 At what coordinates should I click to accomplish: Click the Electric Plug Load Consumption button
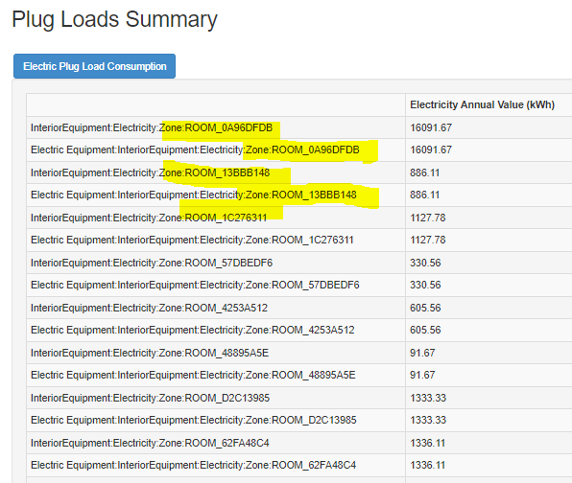pyautogui.click(x=94, y=66)
